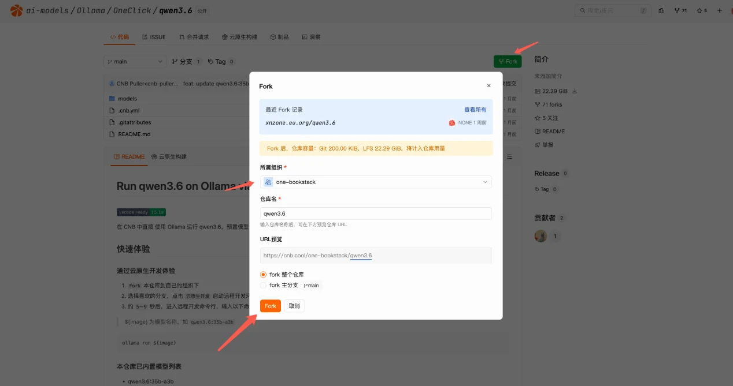This screenshot has height=386, width=733.
Task: Open the 所属组织 organization dropdown
Action: point(376,182)
